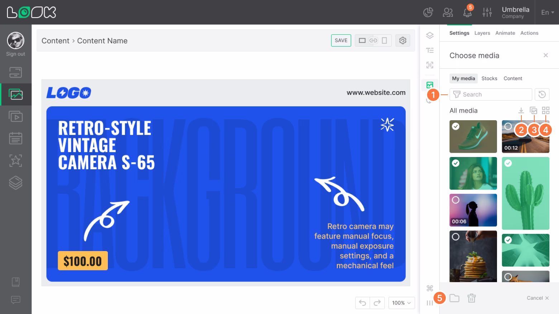Screen dimensions: 559x314
Task: Select the media image tool in editor strip
Action: (430, 85)
